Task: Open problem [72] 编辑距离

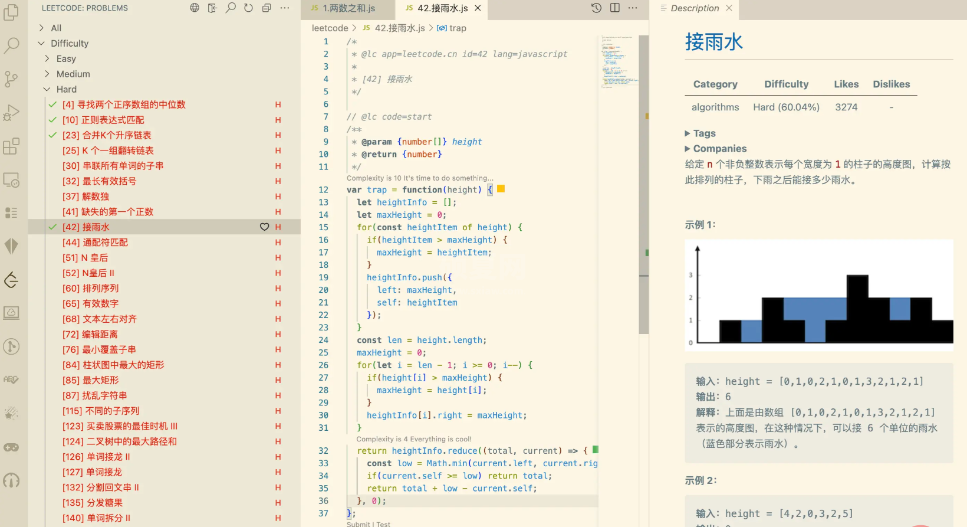Action: 90,335
